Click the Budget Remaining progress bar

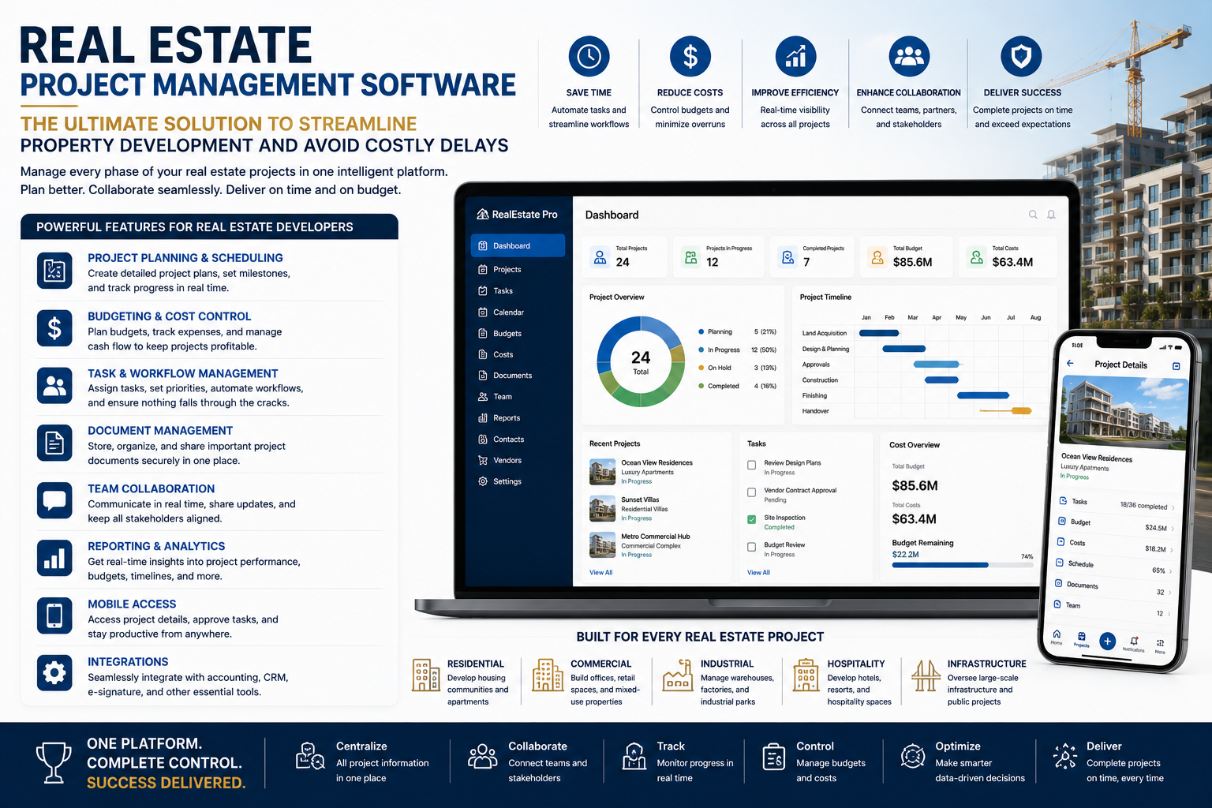(x=963, y=565)
